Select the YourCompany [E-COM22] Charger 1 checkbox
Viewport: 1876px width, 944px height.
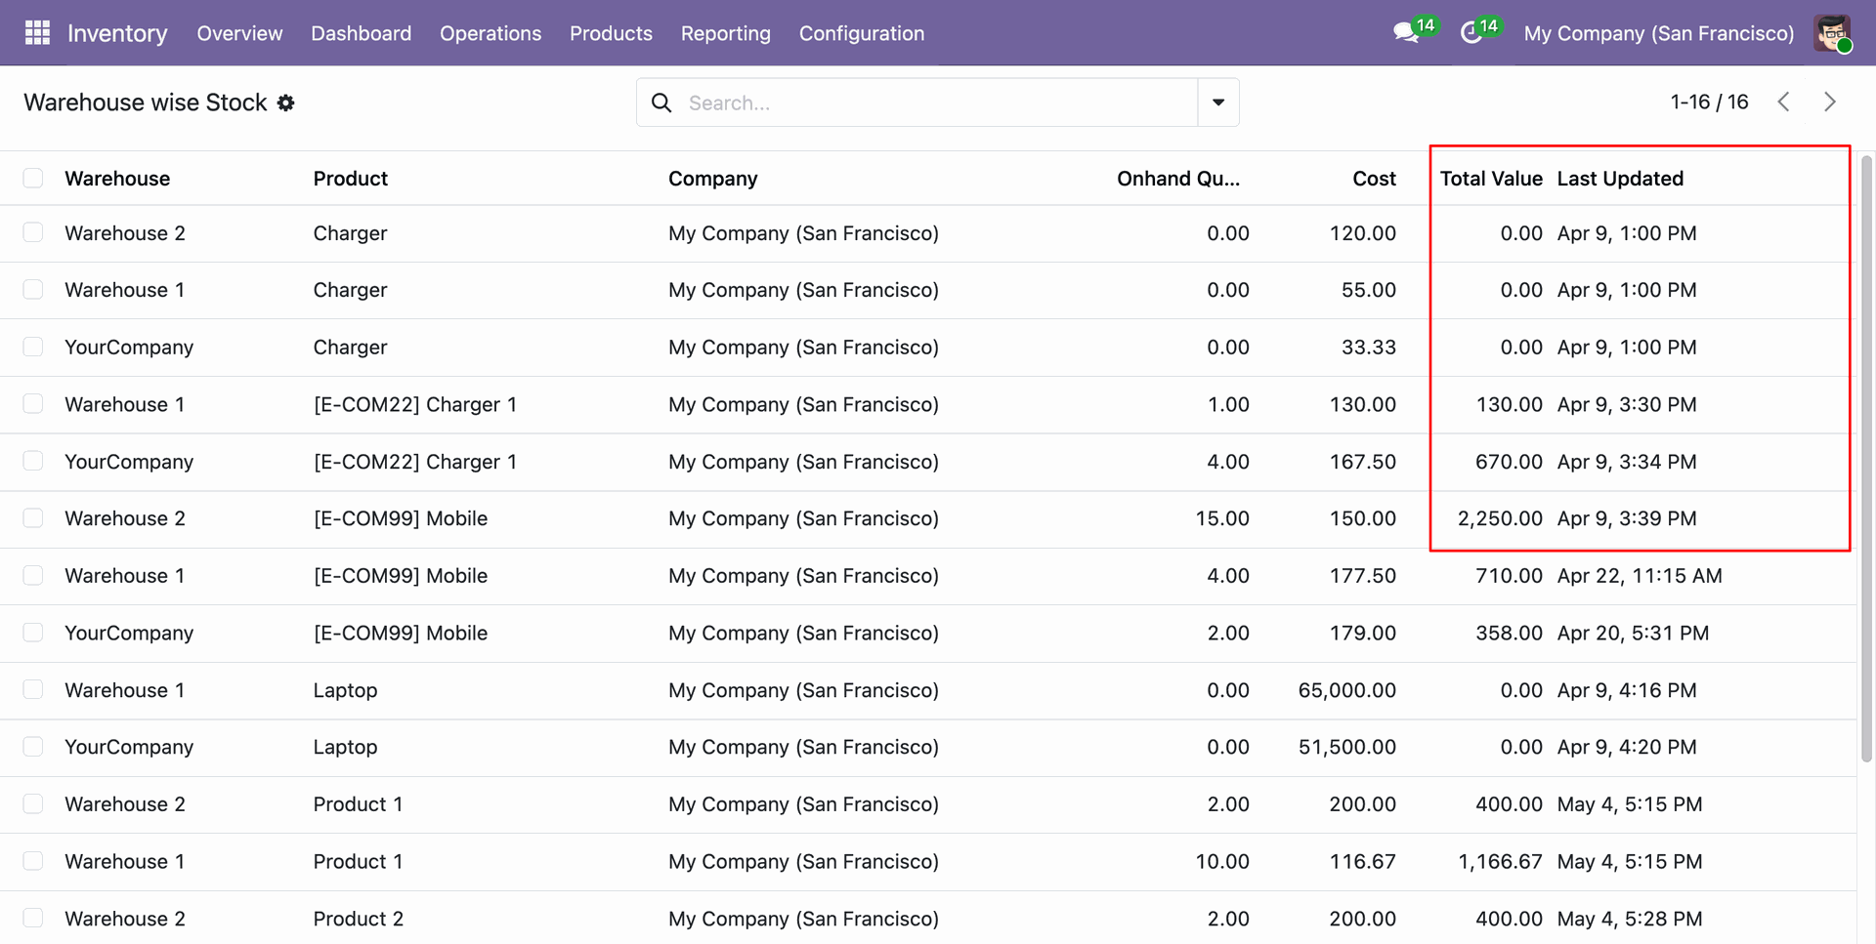(33, 461)
